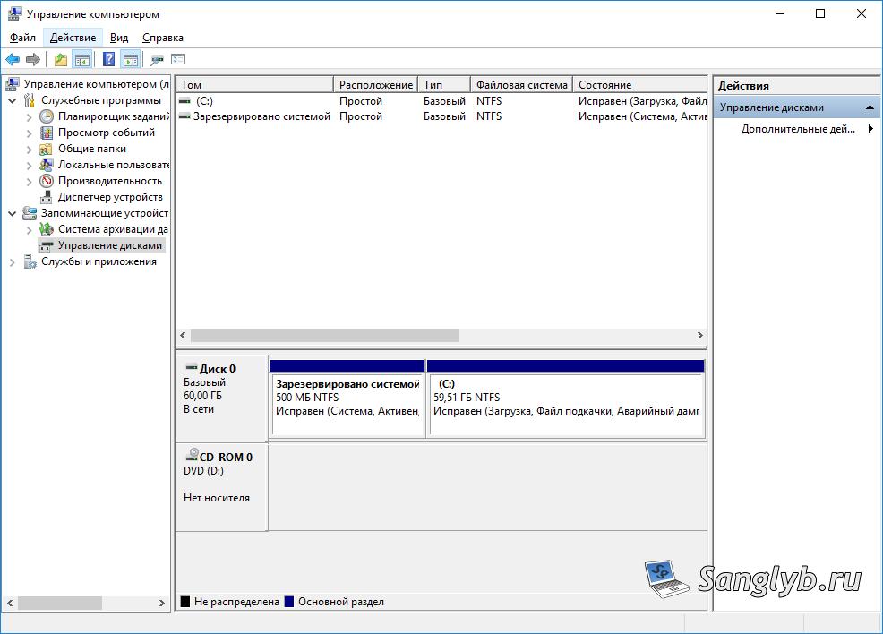The height and width of the screenshot is (634, 883).
Task: Click the CD-ROM 0 drive icon
Action: click(x=192, y=455)
